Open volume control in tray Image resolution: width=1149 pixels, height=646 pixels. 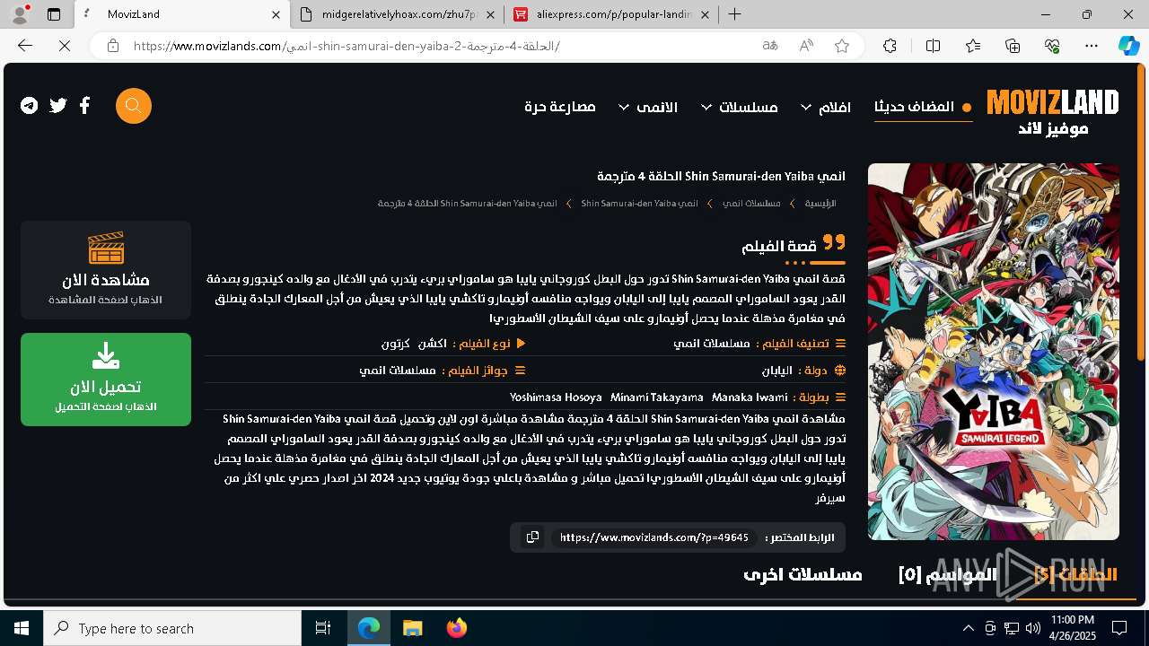click(1033, 628)
